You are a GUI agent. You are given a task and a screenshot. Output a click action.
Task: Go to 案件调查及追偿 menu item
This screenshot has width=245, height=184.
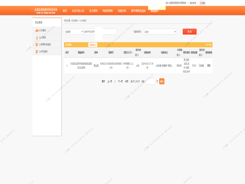pos(138,11)
